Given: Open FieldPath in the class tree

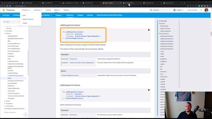Looking at the screenshot, I should point(11,54).
